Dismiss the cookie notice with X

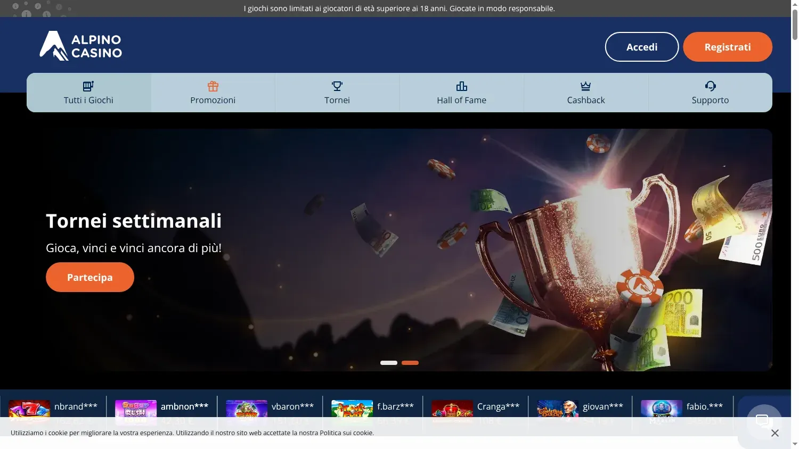[775, 433]
